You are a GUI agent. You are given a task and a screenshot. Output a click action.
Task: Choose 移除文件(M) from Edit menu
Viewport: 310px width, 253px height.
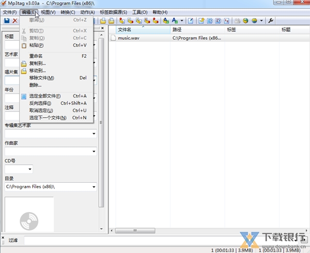click(56, 78)
